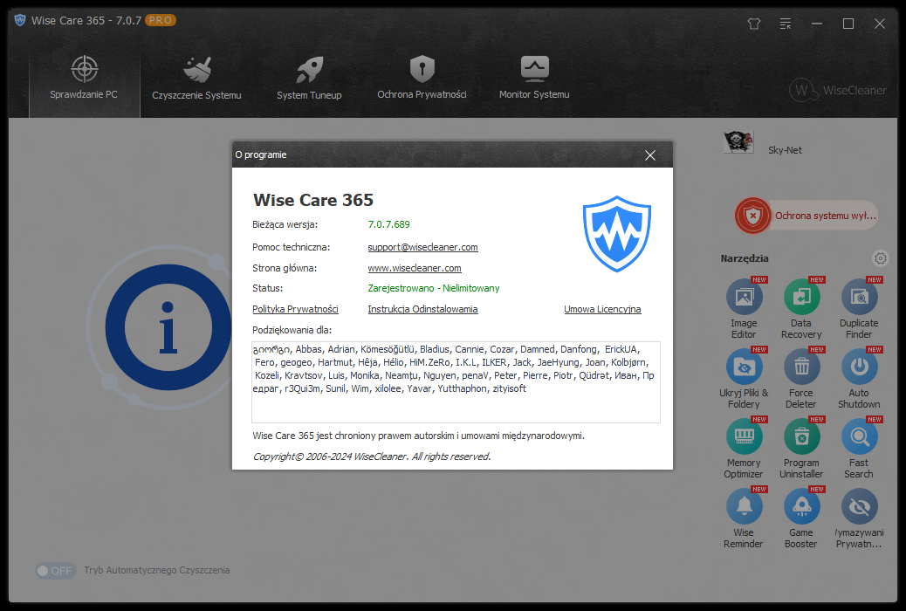Launch the Image Editor tool
The height and width of the screenshot is (611, 906).
click(x=745, y=309)
